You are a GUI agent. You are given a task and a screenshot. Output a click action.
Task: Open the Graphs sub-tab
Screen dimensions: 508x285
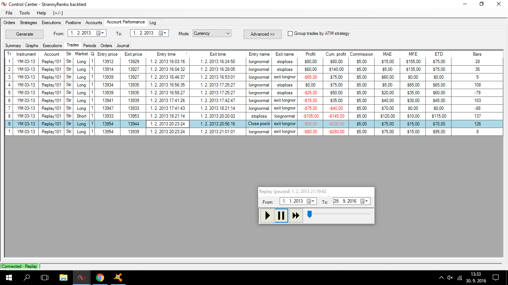32,46
